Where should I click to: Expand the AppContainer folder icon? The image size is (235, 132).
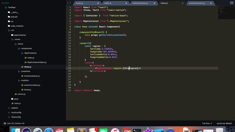point(12,35)
